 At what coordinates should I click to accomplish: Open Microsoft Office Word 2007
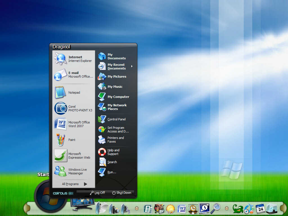click(74, 124)
